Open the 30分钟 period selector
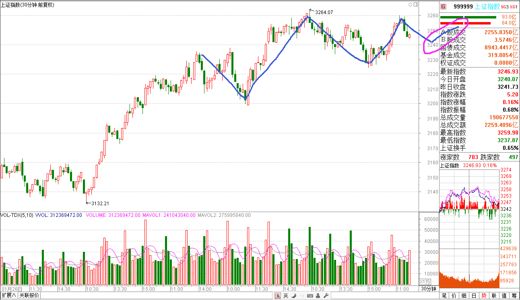The image size is (520, 300). pos(429,289)
